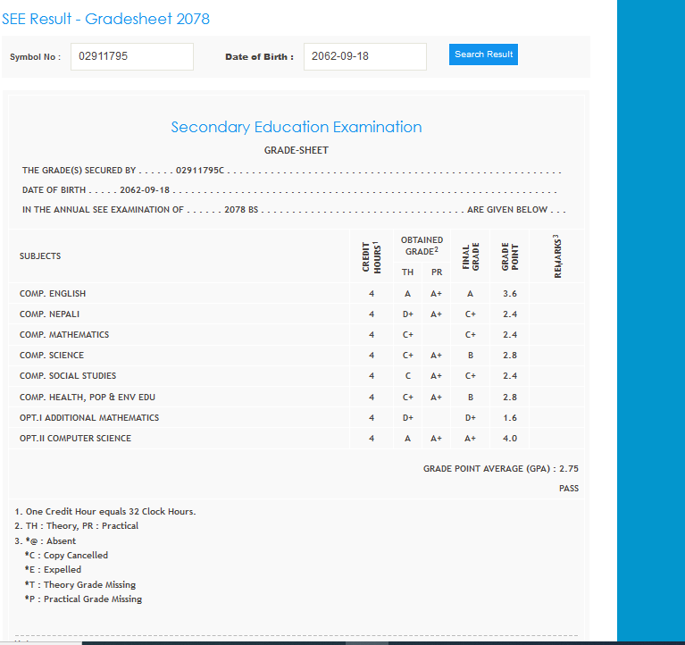The height and width of the screenshot is (645, 685).
Task: Click the COMP. SCIENCE subject name
Action: [x=52, y=356]
